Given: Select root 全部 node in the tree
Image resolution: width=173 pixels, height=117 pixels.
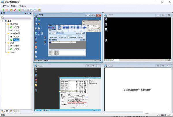Looking at the screenshot, I should [x=10, y=21].
